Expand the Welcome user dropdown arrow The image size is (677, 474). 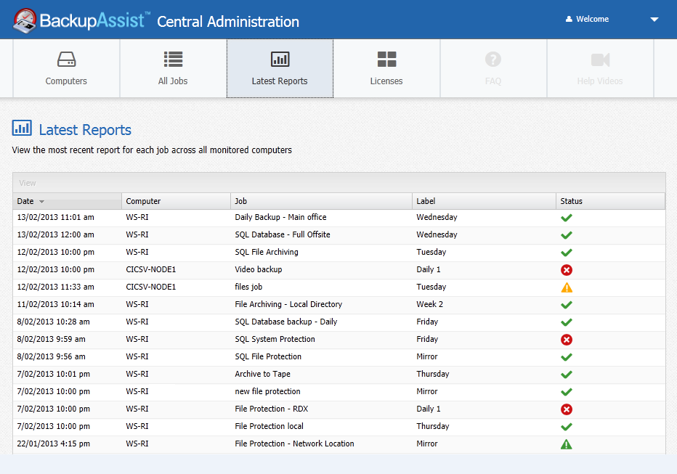[654, 20]
